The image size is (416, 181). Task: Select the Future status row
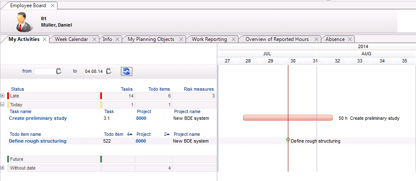tap(112, 159)
